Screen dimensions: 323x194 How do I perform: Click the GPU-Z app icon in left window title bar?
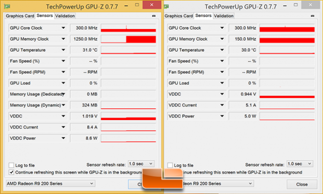(x=7, y=6)
